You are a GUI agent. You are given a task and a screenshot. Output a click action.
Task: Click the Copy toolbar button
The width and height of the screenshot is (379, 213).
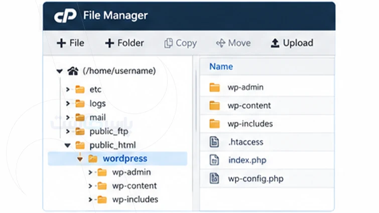click(181, 43)
